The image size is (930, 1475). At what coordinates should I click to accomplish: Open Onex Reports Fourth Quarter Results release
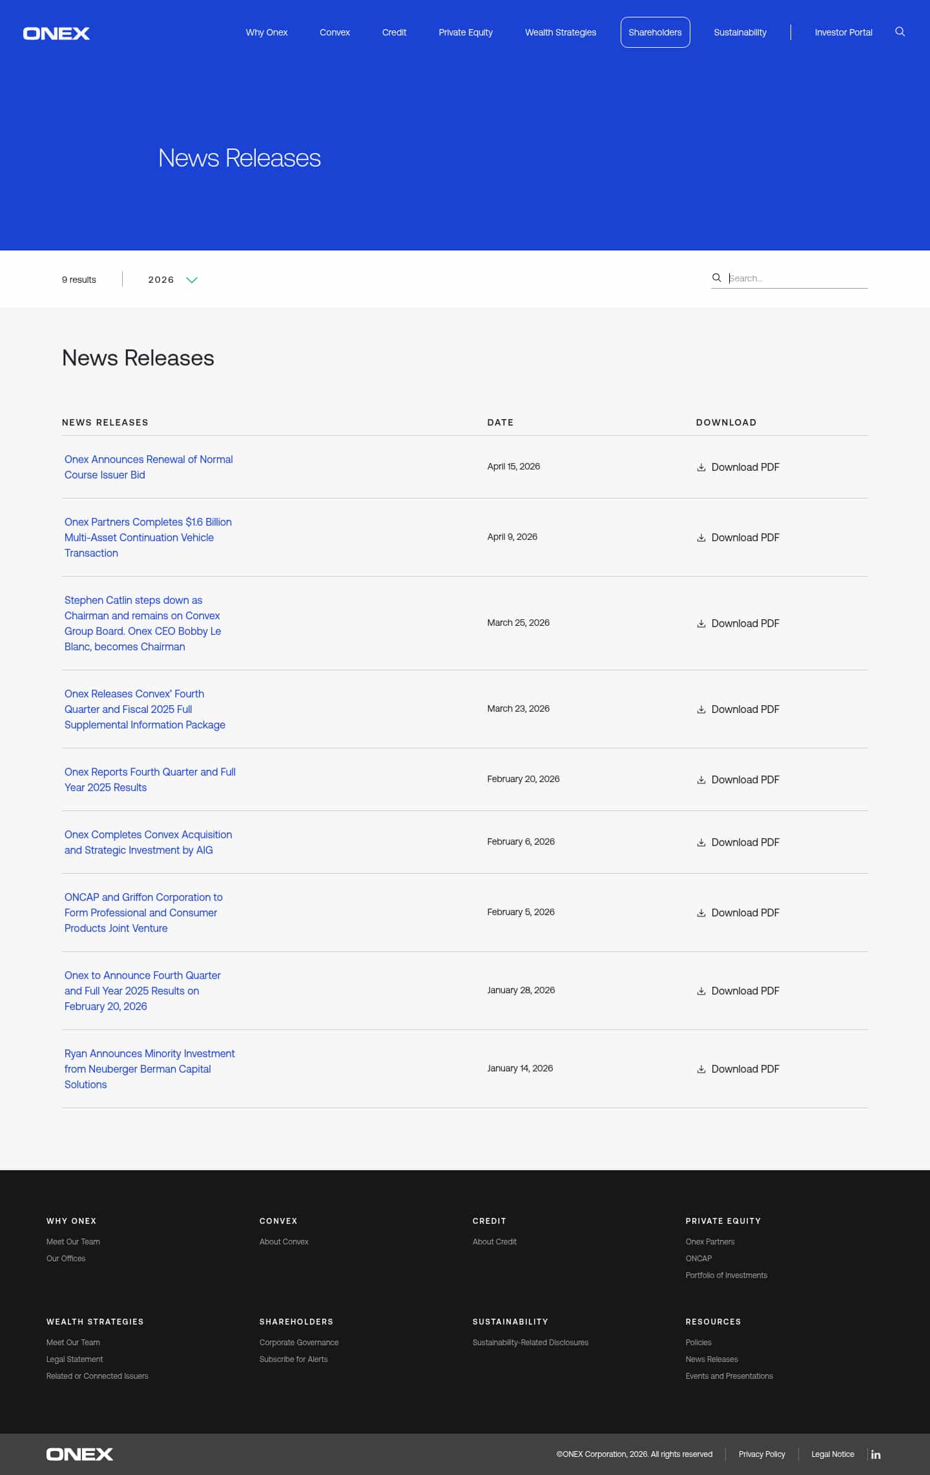(150, 779)
